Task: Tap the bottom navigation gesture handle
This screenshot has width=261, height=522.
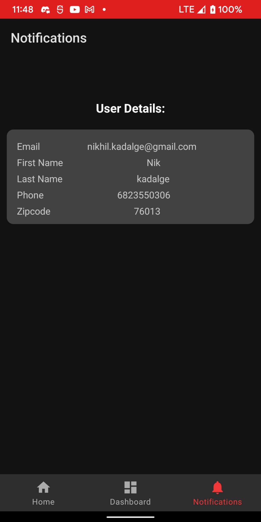Action: pos(130,517)
